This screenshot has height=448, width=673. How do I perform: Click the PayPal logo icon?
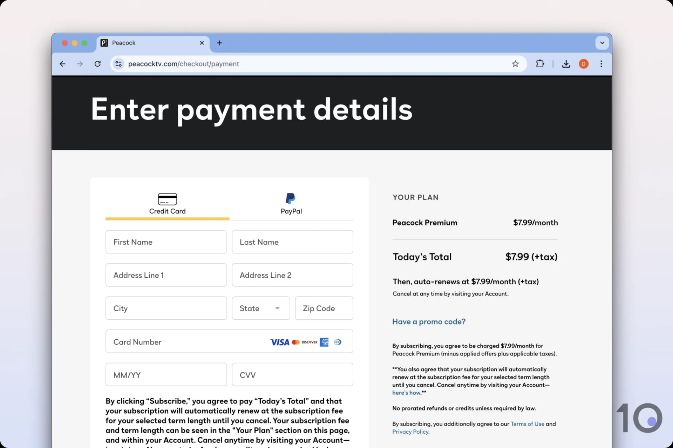pos(291,198)
